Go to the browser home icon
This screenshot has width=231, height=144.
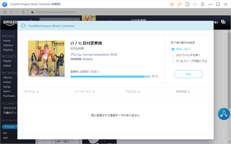click(5, 12)
